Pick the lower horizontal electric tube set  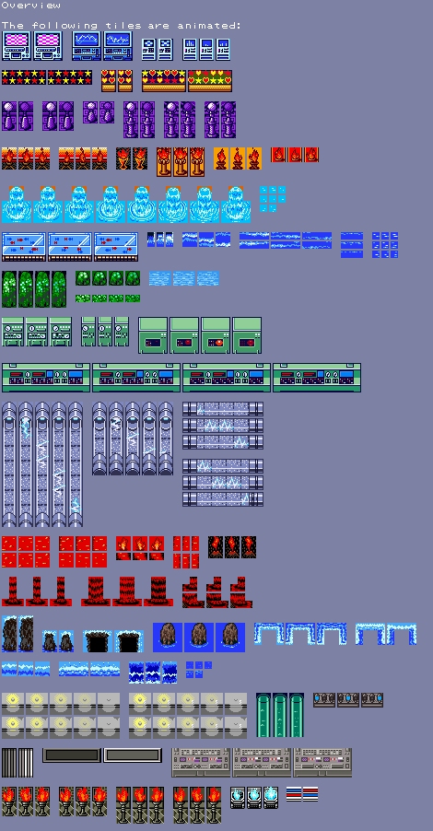coord(223,483)
